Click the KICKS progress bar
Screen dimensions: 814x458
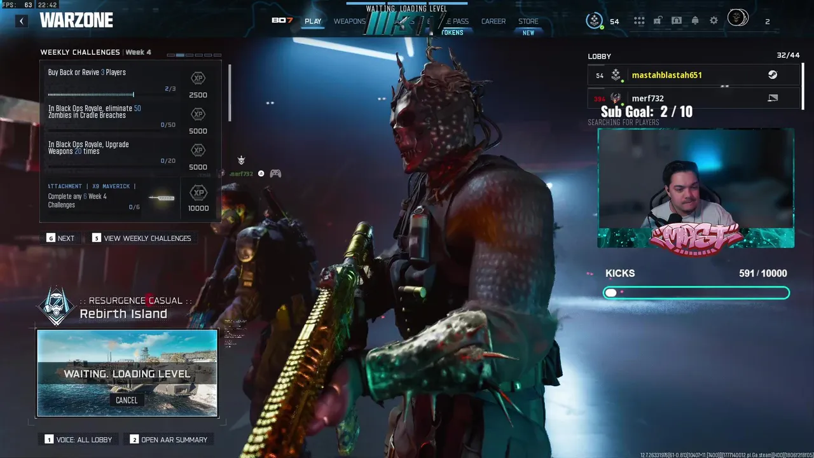[x=696, y=293]
